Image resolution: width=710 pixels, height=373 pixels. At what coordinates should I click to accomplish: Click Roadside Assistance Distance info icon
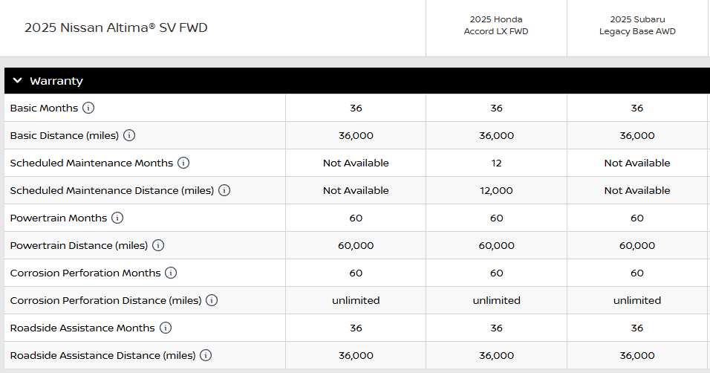click(x=206, y=355)
